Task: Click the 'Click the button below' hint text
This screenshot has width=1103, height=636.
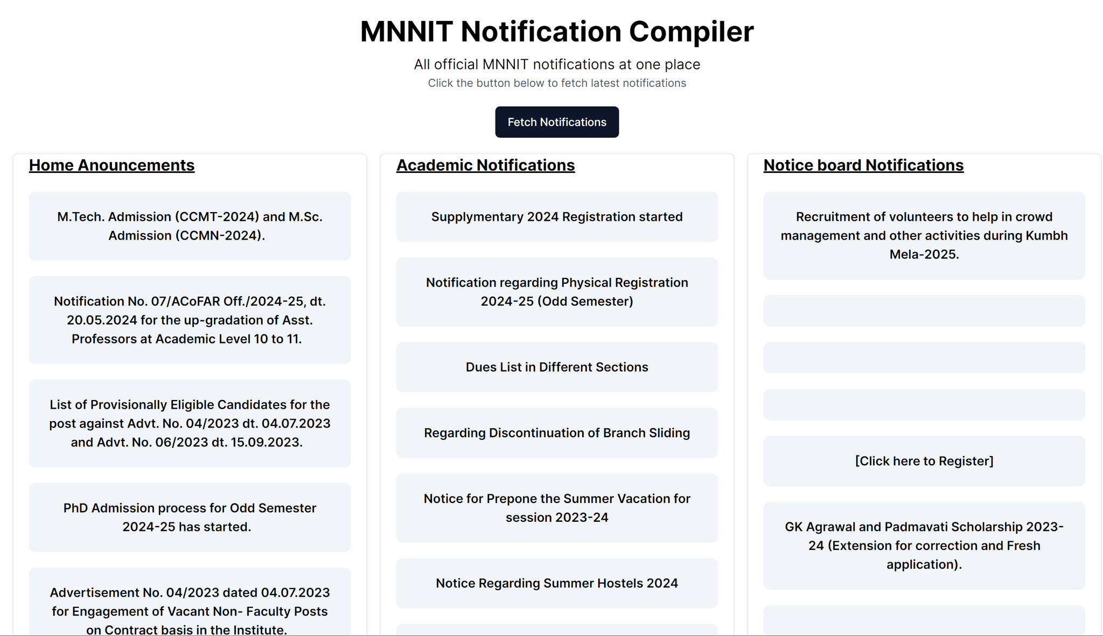Action: [557, 83]
